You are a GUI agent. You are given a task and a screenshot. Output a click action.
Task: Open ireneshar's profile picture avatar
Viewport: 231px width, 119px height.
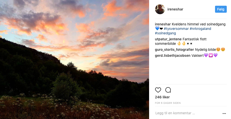(x=160, y=9)
